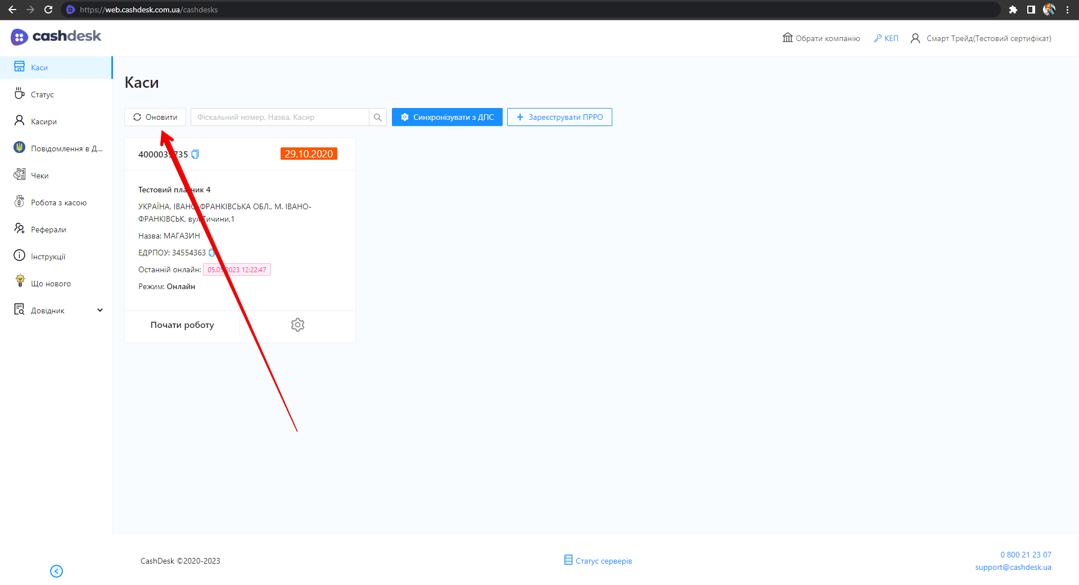The image size is (1079, 585).
Task: Click the search magnifier icon
Action: point(378,118)
